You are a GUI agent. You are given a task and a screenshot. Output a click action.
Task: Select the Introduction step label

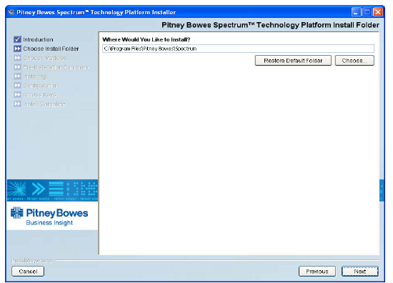[x=38, y=39]
